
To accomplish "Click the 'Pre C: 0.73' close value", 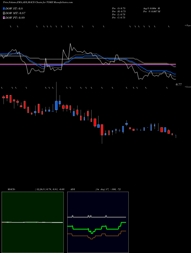I will [x=119, y=18].
